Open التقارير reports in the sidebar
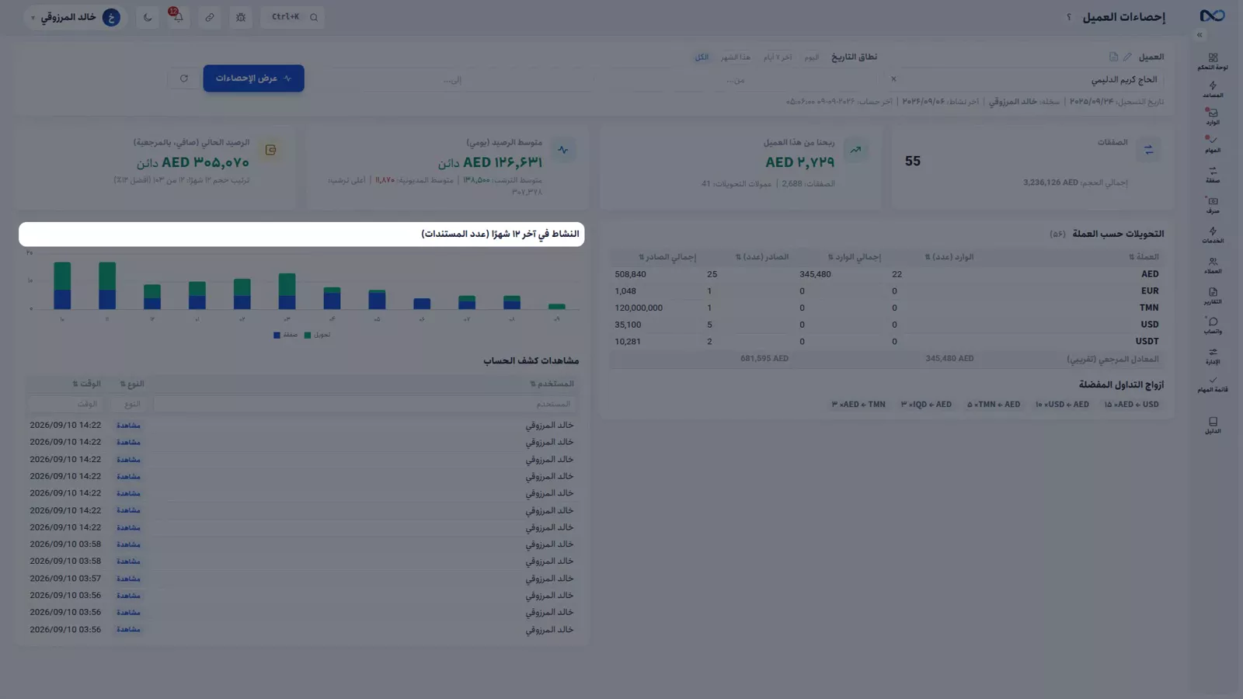 (x=1213, y=296)
